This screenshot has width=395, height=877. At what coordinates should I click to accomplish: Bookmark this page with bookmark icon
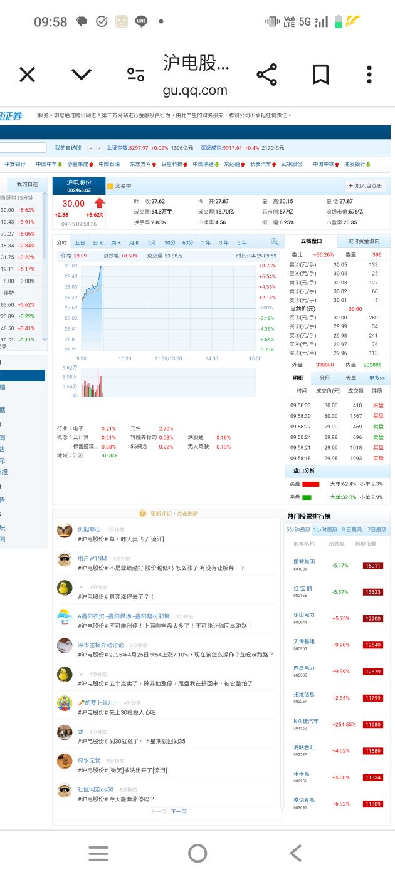(x=320, y=75)
